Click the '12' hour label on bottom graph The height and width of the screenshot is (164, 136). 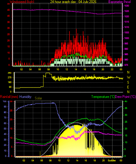(x=68, y=160)
